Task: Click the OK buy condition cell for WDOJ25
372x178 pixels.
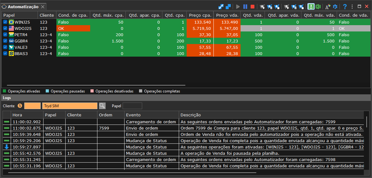Action: tap(73, 28)
